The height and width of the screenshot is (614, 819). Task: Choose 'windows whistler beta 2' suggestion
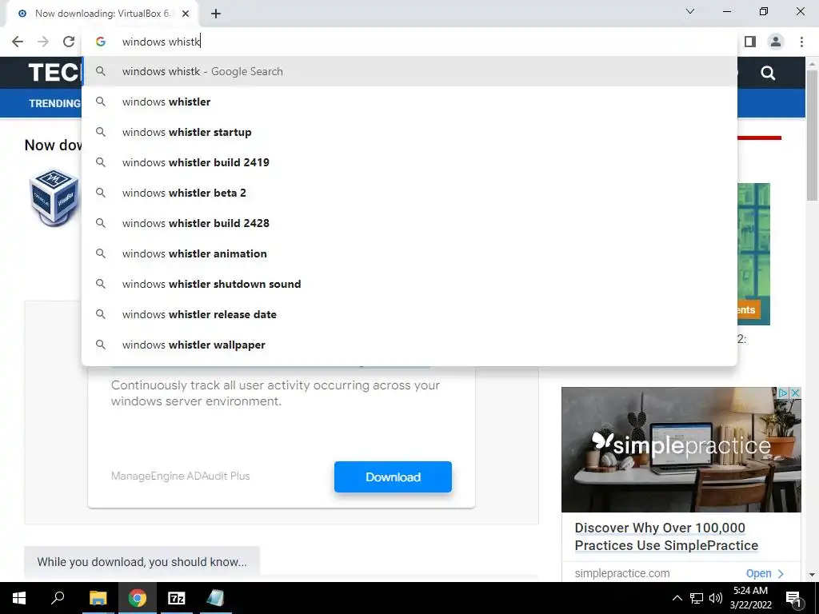[409, 193]
